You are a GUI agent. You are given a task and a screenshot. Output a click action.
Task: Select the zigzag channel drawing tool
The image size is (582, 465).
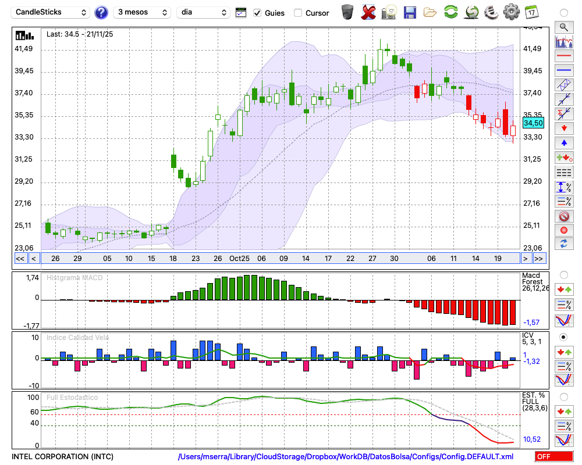pyautogui.click(x=564, y=85)
